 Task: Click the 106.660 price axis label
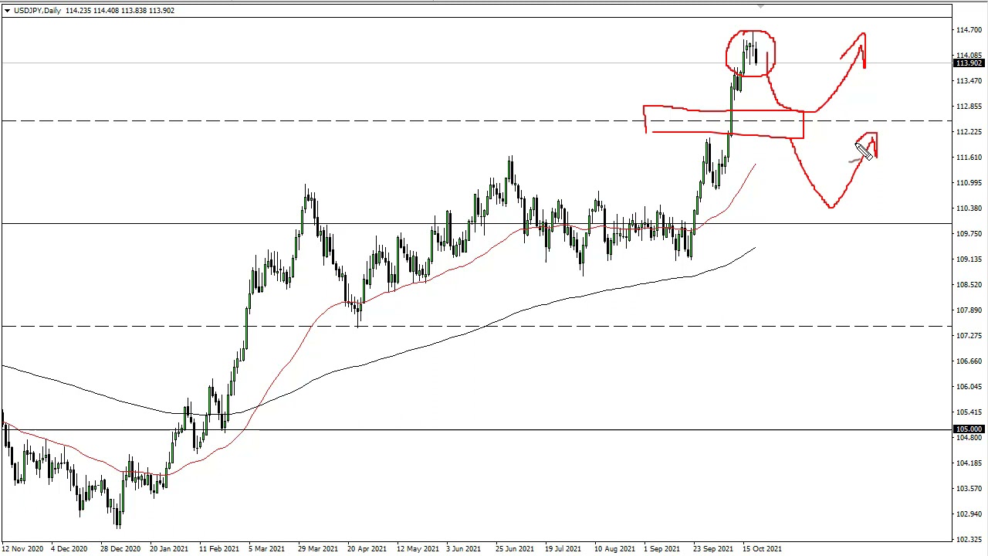tap(969, 361)
